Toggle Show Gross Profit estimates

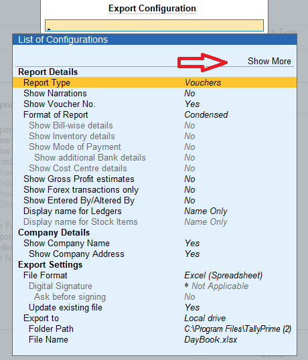click(x=155, y=179)
